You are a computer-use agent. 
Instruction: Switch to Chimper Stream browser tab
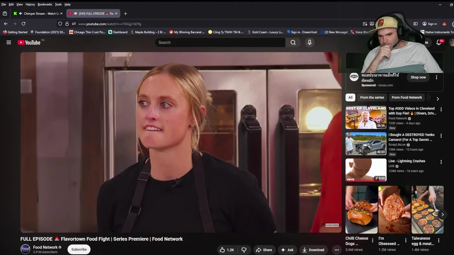(38, 13)
